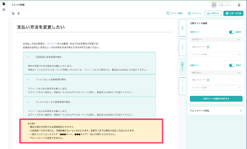Collapse カテゴリー header under 内部サイト
This screenshot has height=149, width=247.
[238, 73]
